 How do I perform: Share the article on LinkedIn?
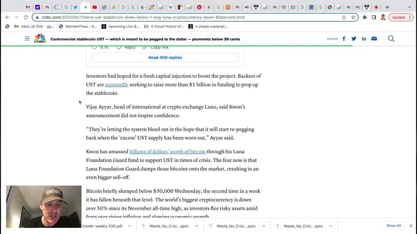(x=364, y=39)
